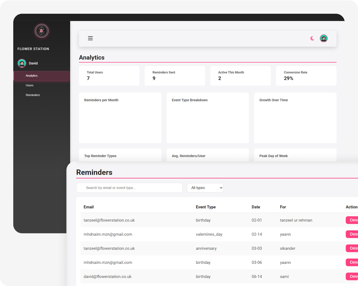Open Reminders in the sidebar
Screen dimensions: 358x286
tap(33, 95)
